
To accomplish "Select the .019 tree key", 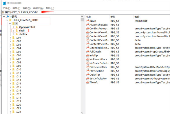I will pos(19,101).
